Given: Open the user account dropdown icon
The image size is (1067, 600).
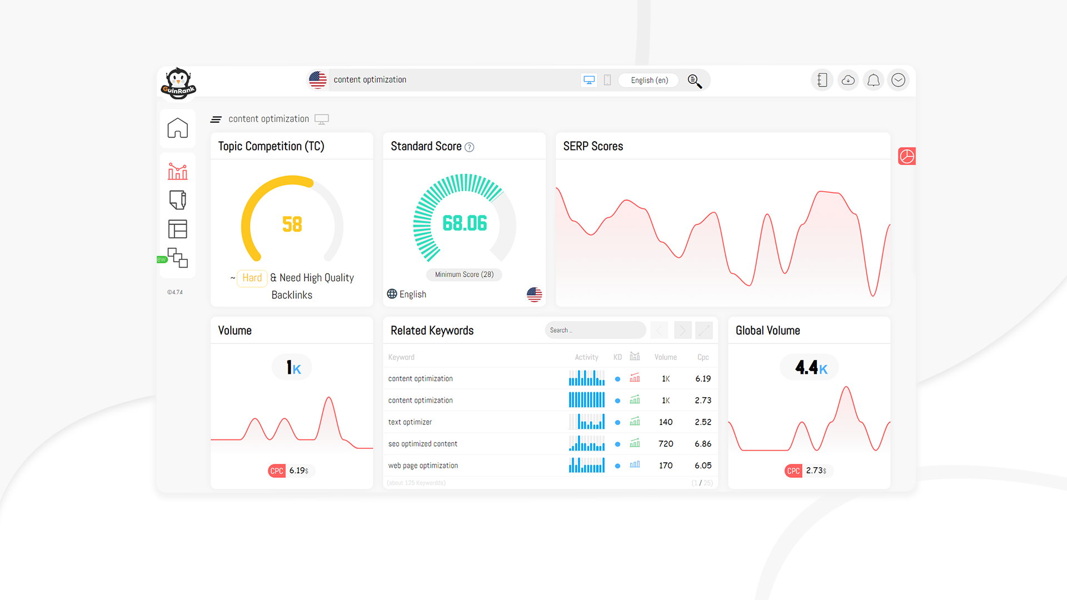Looking at the screenshot, I should tap(899, 80).
